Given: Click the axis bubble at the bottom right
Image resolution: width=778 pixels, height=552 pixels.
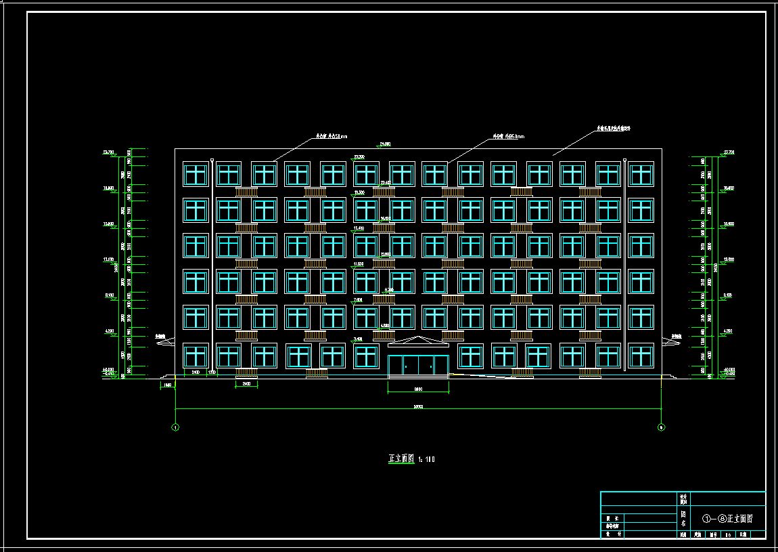Looking at the screenshot, I should [x=661, y=427].
